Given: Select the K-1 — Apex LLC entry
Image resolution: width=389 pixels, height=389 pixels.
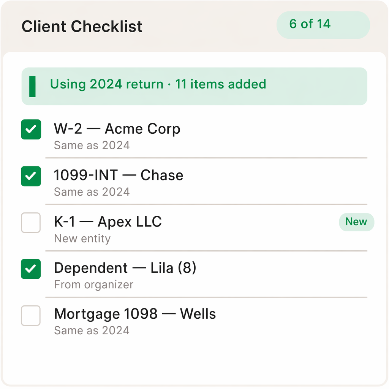Looking at the screenshot, I should 108,222.
